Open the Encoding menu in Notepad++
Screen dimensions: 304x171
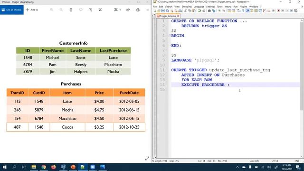click(x=187, y=7)
